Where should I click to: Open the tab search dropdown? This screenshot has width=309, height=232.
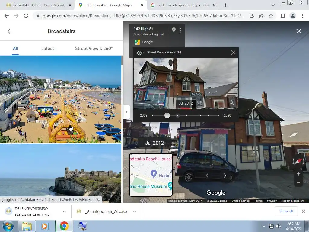[x=273, y=5]
